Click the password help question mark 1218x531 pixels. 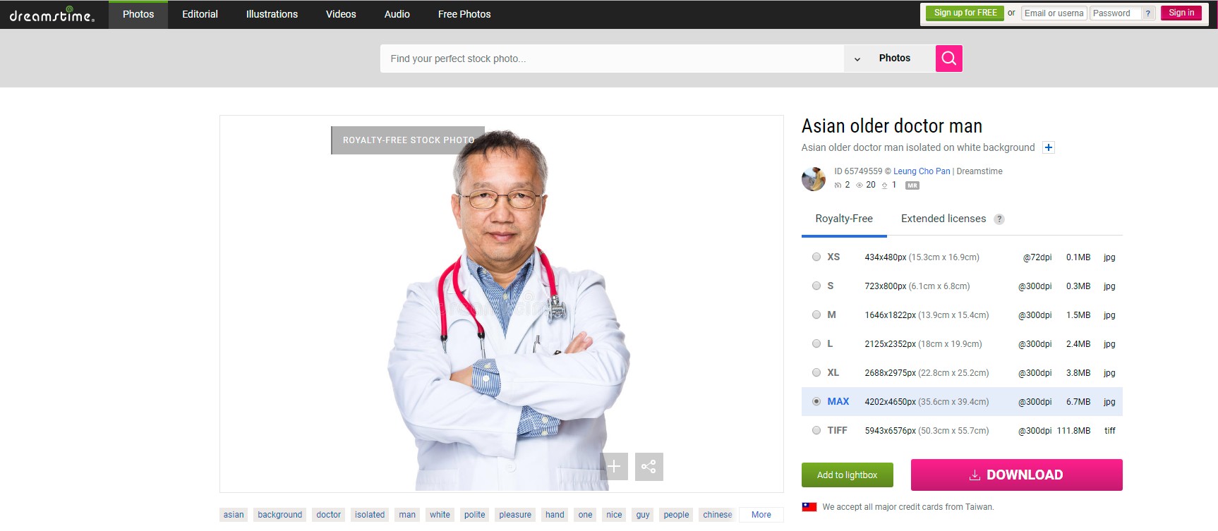tap(1148, 13)
